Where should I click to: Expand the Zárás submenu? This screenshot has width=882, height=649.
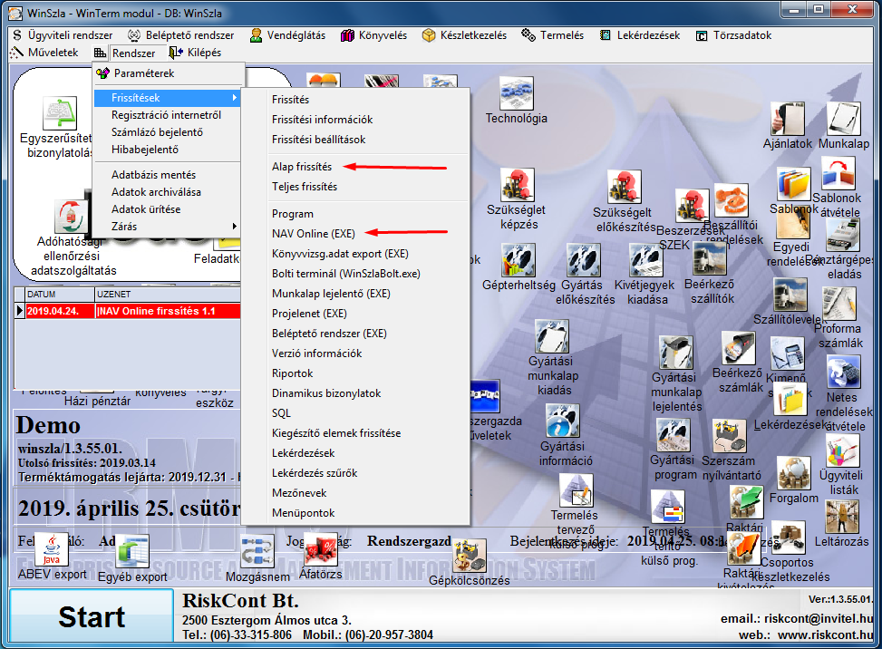click(123, 226)
